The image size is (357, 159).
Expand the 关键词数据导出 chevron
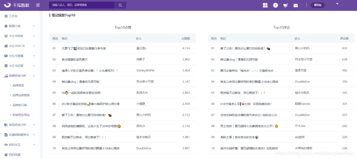[34, 135]
